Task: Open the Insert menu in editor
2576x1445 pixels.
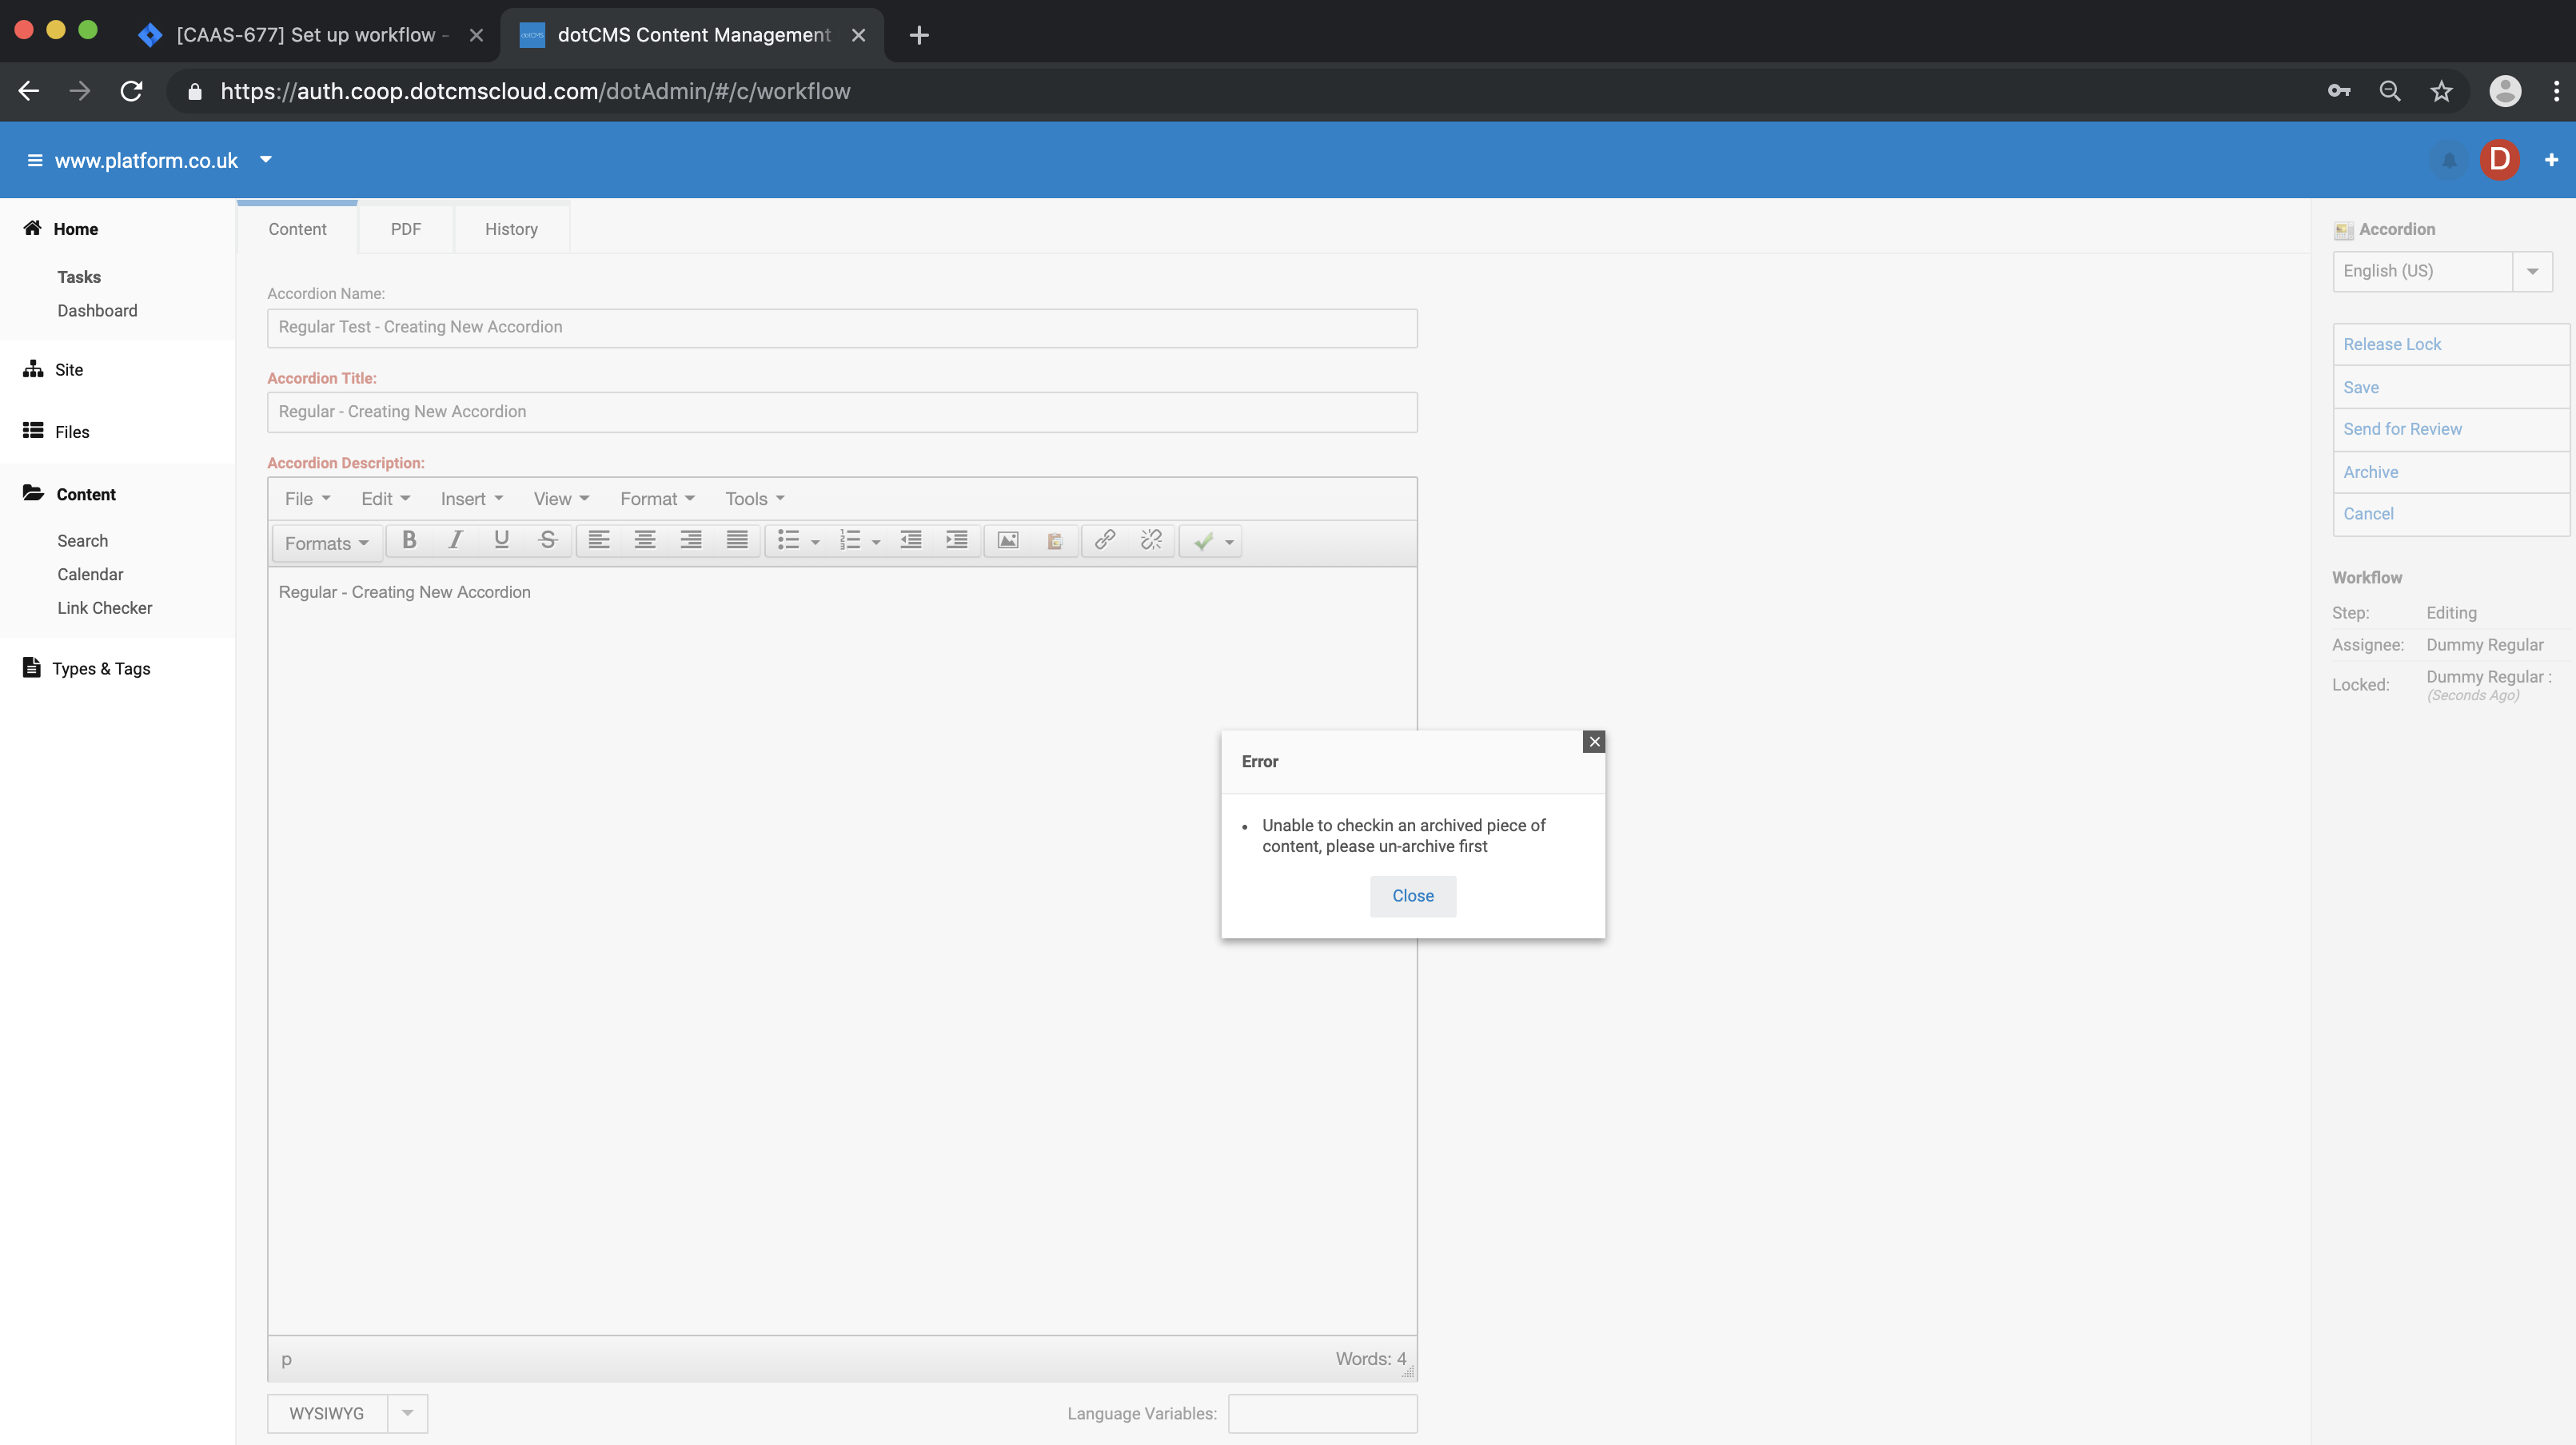Action: coord(471,499)
